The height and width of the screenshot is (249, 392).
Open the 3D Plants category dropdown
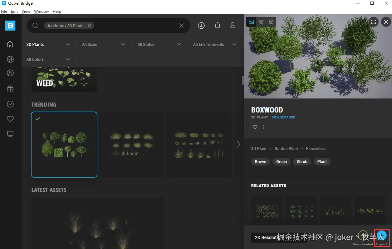point(48,44)
